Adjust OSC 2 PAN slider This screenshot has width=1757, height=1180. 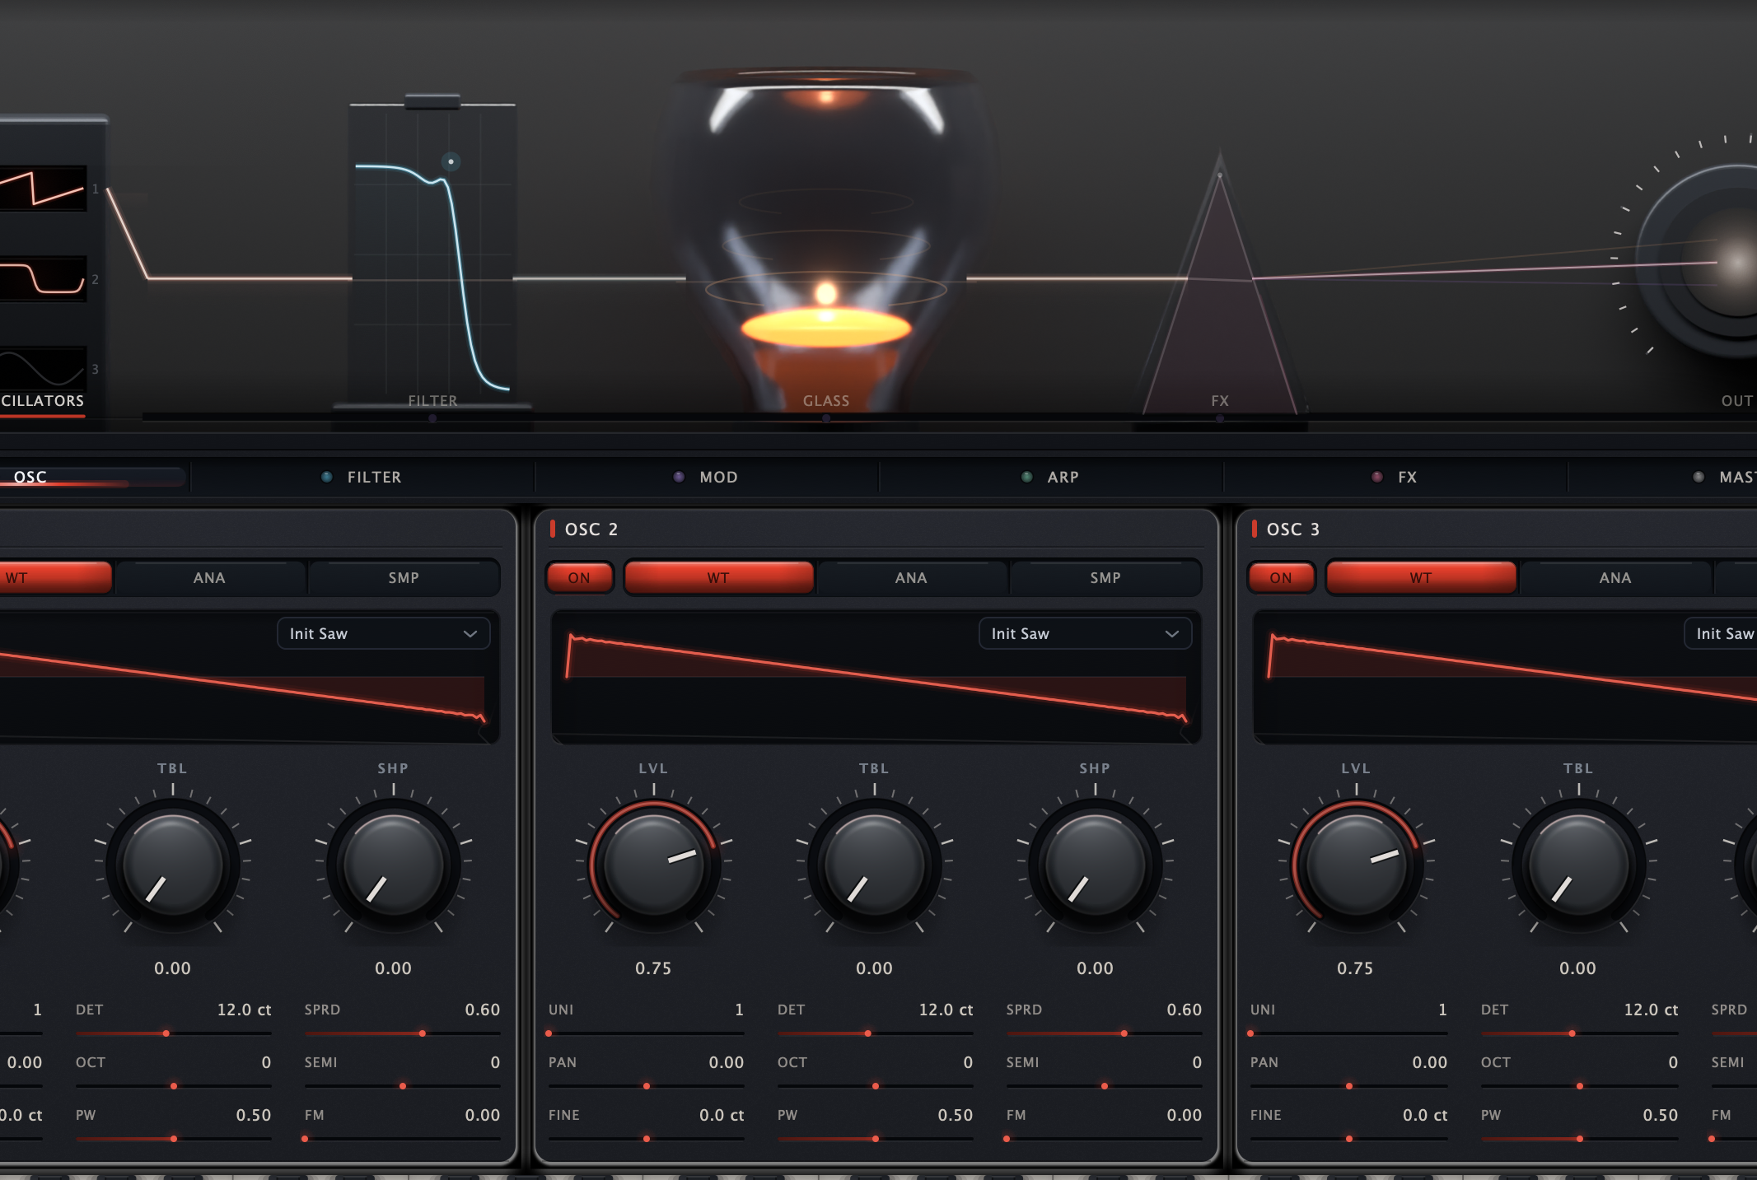646,1085
